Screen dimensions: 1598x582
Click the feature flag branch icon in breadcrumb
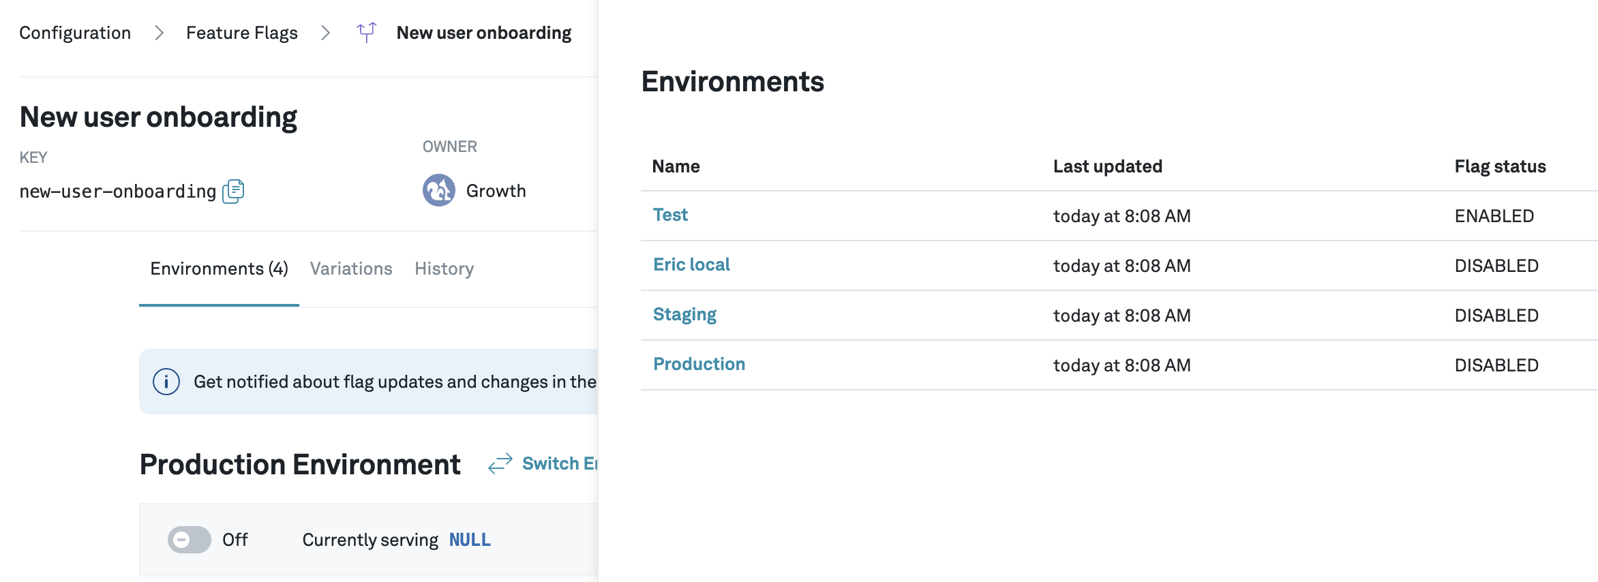(x=366, y=32)
